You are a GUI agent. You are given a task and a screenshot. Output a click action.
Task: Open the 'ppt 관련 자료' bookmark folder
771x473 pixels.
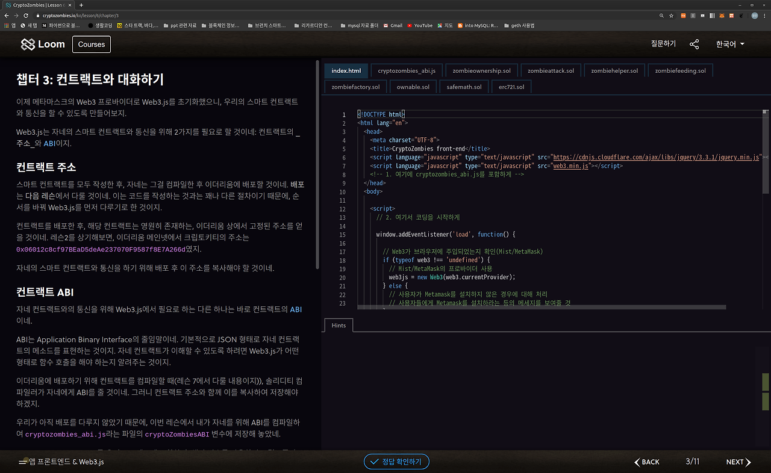point(181,25)
